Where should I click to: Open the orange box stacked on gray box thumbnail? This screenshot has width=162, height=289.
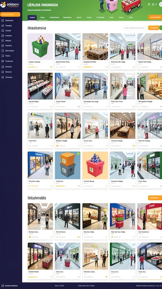tap(67, 165)
